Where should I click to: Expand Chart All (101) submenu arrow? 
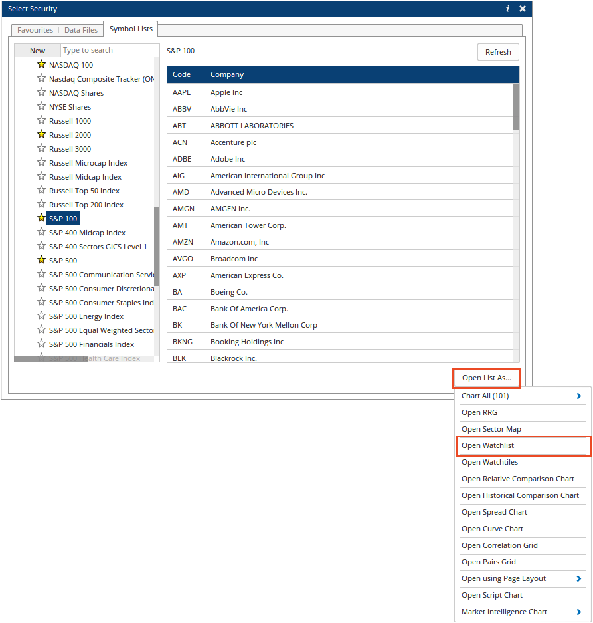tap(578, 396)
